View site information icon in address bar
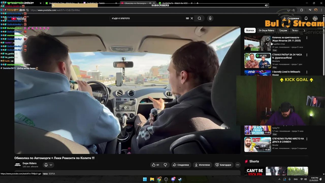 (27, 10)
